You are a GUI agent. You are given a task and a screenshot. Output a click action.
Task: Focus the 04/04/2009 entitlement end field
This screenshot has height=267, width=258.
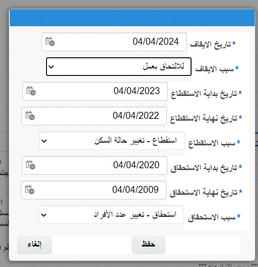point(93,190)
